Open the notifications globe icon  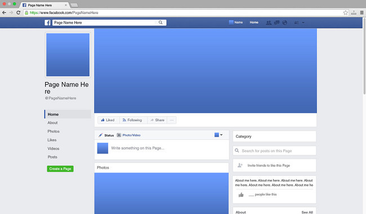(285, 22)
